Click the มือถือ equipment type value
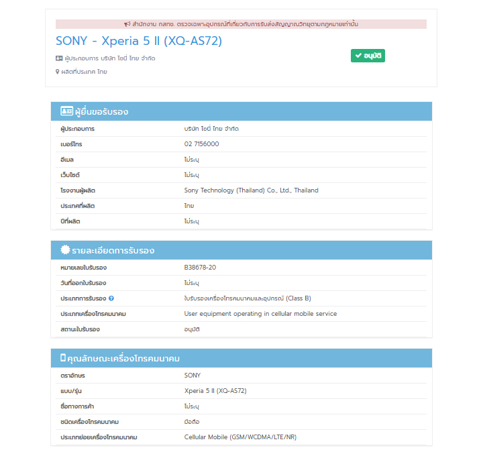 [x=192, y=422]
